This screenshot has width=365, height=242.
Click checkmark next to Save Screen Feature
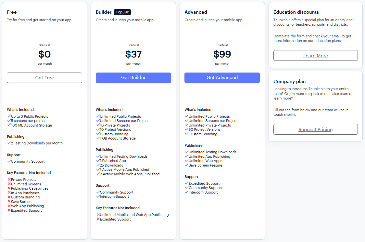[x=187, y=165]
